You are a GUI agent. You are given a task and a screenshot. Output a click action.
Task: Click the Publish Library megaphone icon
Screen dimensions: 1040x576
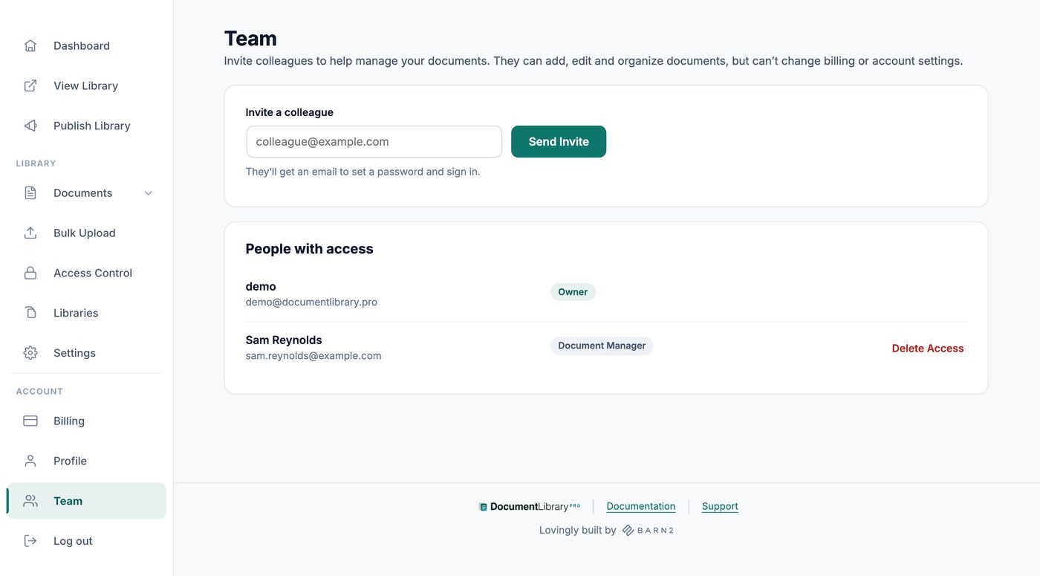[x=30, y=126]
